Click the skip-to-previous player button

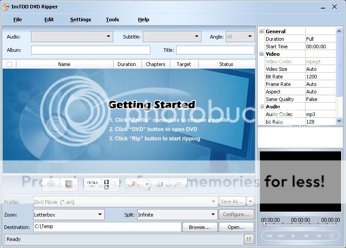pos(269,236)
